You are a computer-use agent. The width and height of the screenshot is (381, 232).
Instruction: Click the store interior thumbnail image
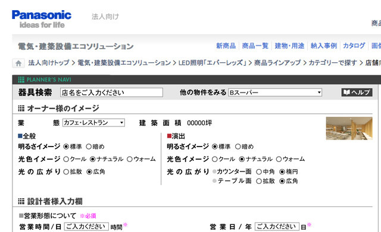coord(349,128)
